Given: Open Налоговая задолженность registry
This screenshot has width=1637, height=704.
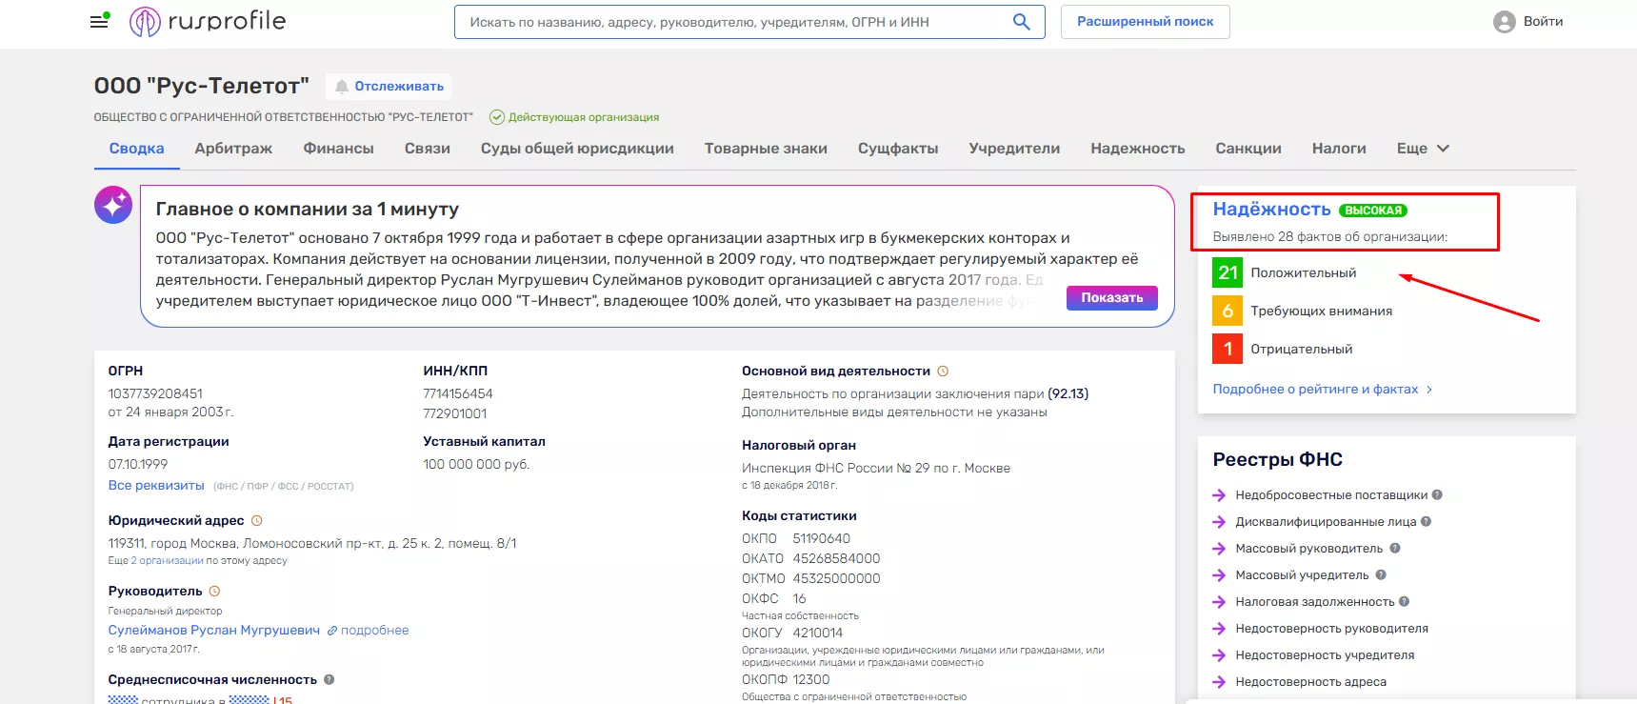Looking at the screenshot, I should tap(1314, 602).
